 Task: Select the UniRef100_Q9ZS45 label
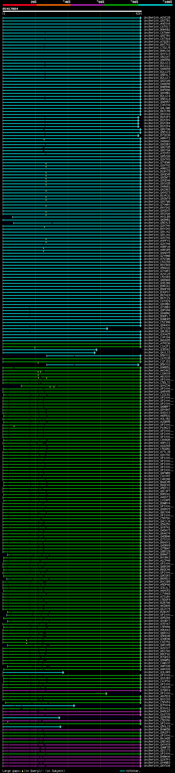pos(157,81)
